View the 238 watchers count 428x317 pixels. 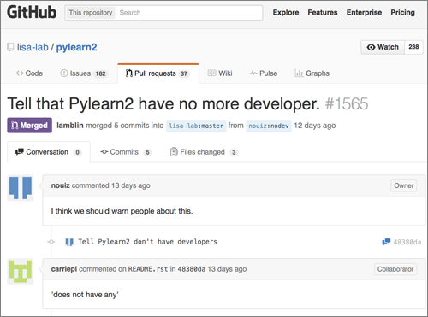(413, 47)
